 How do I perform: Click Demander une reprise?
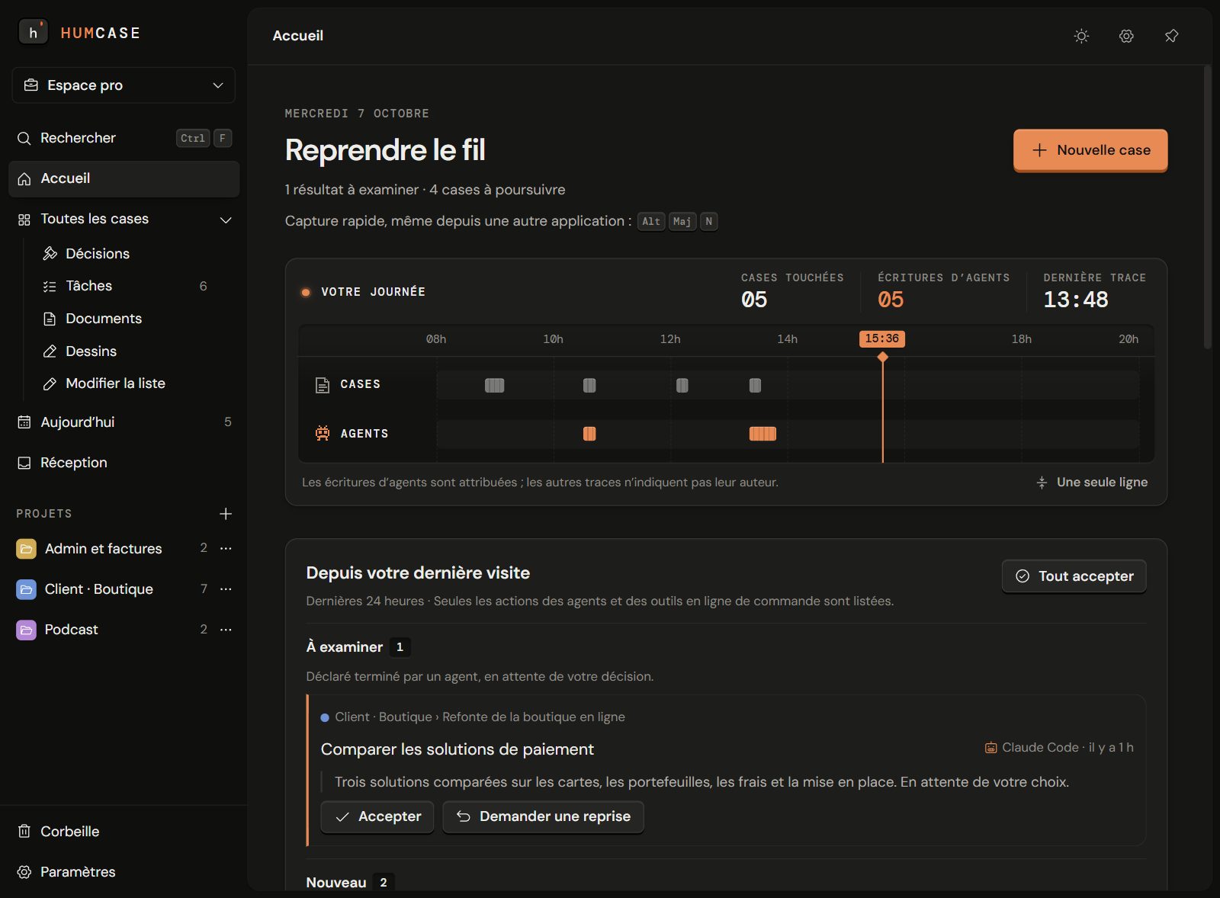[x=543, y=816]
